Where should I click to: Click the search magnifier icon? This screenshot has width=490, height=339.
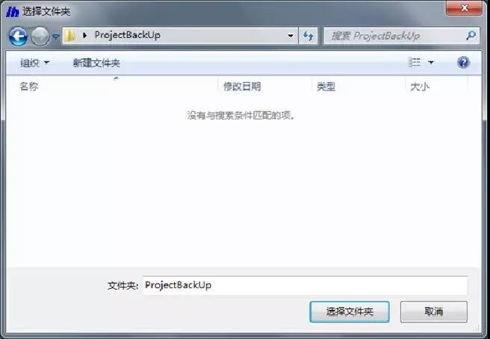[x=471, y=36]
